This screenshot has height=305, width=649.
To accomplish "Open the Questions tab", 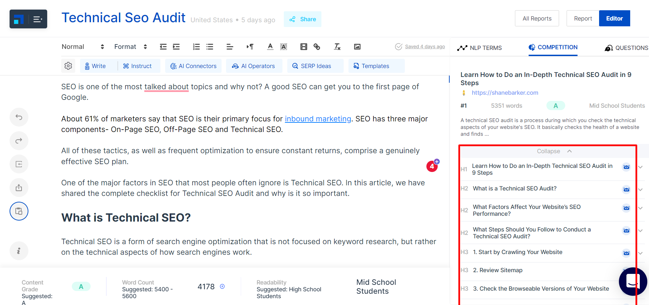I will (x=626, y=48).
